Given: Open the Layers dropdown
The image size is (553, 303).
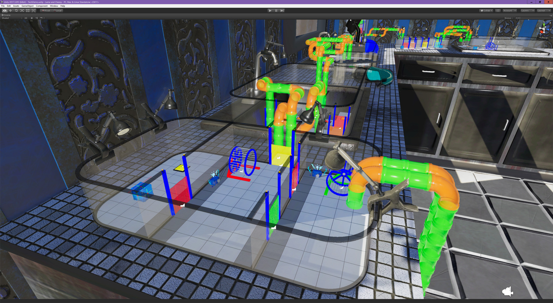Looking at the screenshot, I should point(527,11).
